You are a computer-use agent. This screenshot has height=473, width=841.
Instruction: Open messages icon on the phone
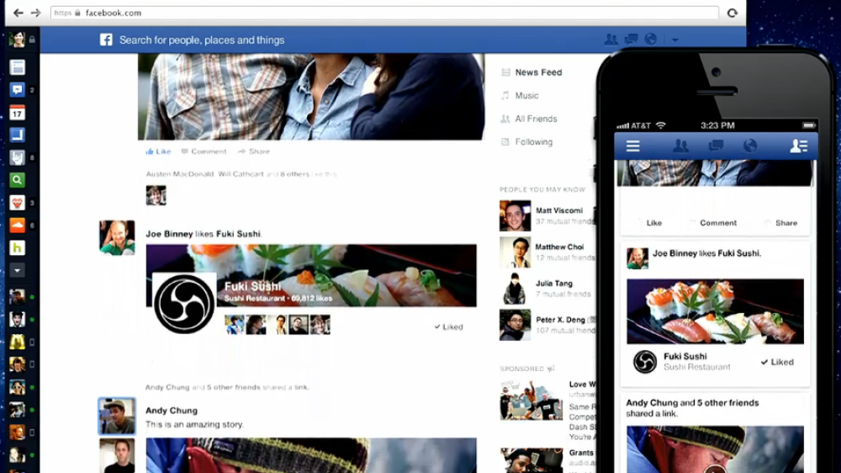point(716,146)
